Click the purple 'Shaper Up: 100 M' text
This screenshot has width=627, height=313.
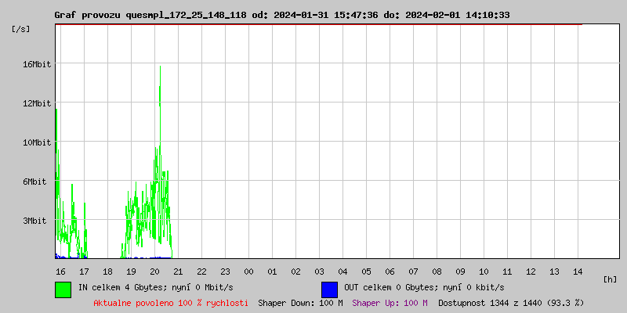tap(390, 303)
